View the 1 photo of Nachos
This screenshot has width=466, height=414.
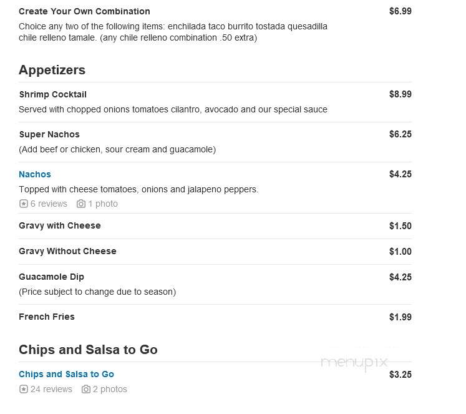[x=103, y=204]
